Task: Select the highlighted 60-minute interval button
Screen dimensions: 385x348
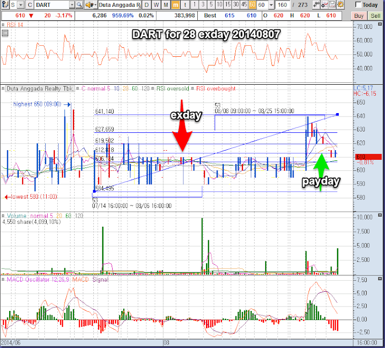Action: pos(252,4)
